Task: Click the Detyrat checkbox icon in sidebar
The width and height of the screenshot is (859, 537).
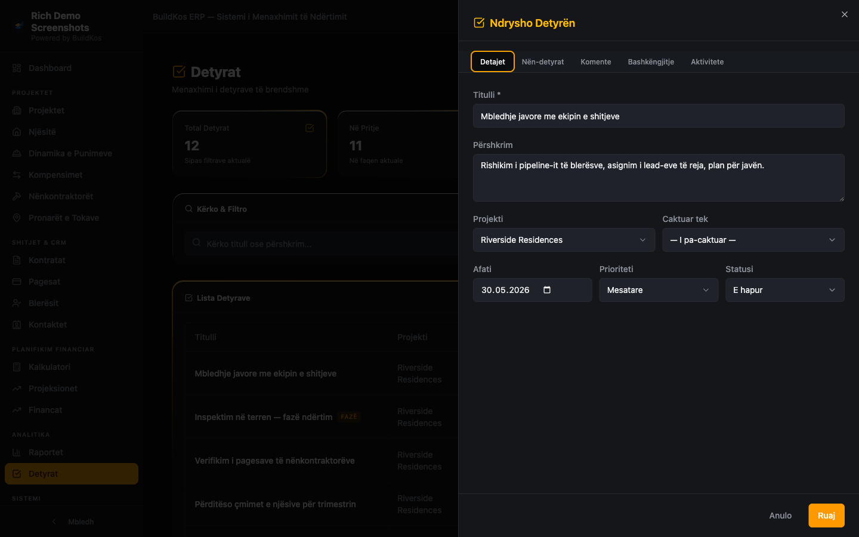Action: pyautogui.click(x=17, y=474)
